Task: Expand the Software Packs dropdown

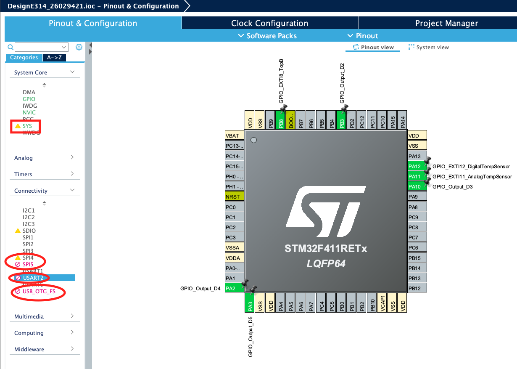Action: [x=267, y=36]
